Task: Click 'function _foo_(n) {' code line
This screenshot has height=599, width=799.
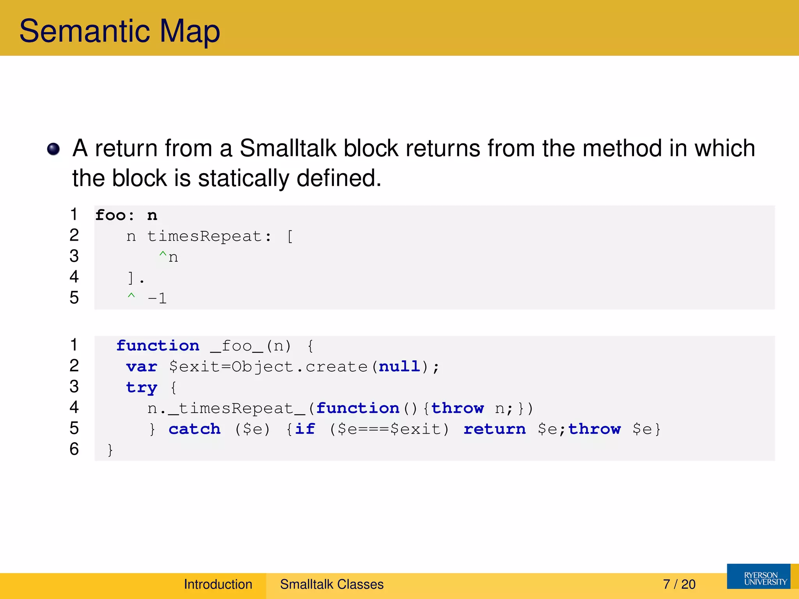Action: tap(215, 346)
